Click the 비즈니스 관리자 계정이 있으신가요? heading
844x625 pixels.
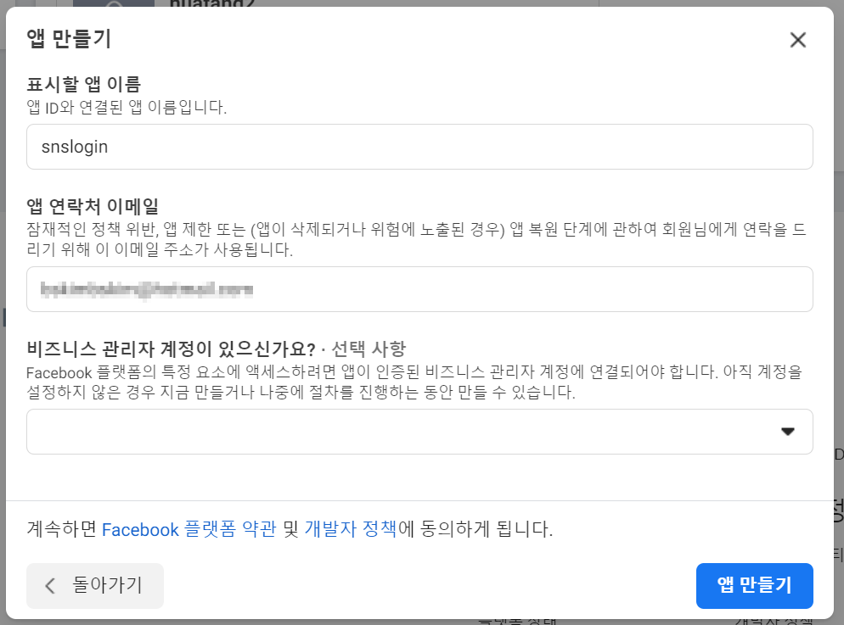[x=171, y=349]
